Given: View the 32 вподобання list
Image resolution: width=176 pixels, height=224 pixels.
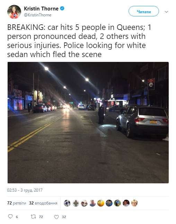Looking at the screenshot, I should 43,203.
